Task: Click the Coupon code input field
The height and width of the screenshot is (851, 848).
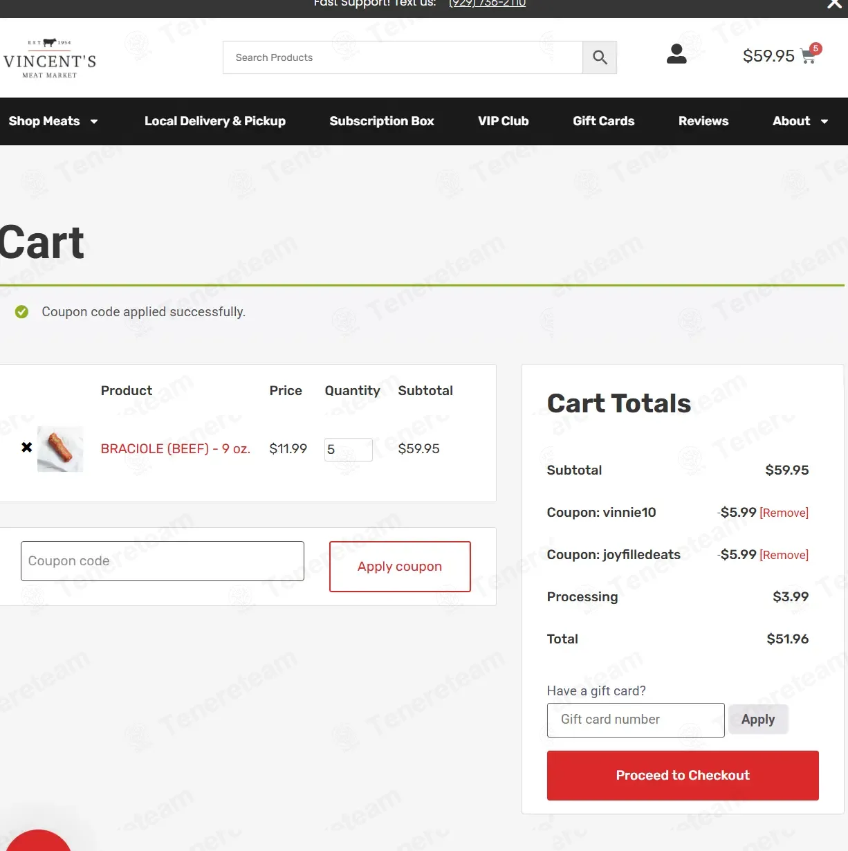Action: pyautogui.click(x=163, y=561)
